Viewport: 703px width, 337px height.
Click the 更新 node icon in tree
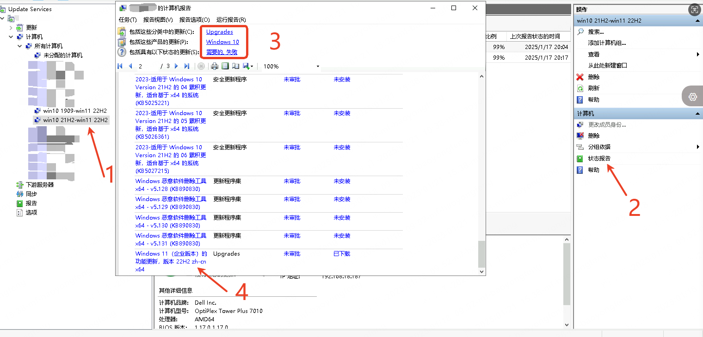click(x=20, y=27)
